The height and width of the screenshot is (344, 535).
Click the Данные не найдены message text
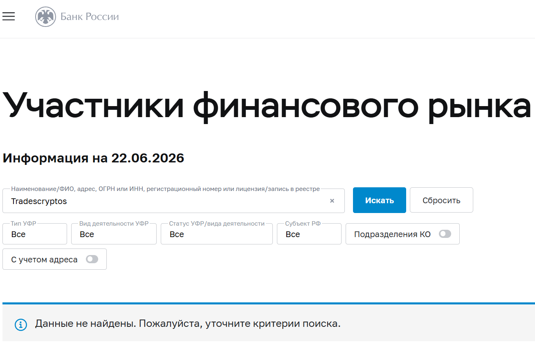(x=188, y=324)
